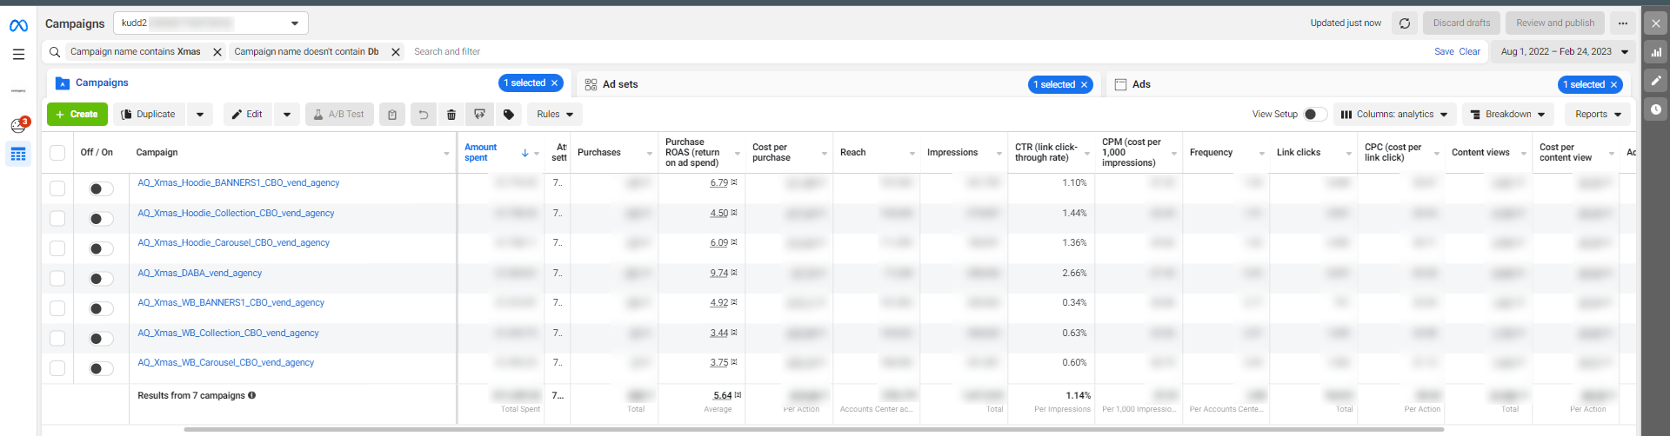
Task: Click the A/B Test button
Action: click(339, 115)
